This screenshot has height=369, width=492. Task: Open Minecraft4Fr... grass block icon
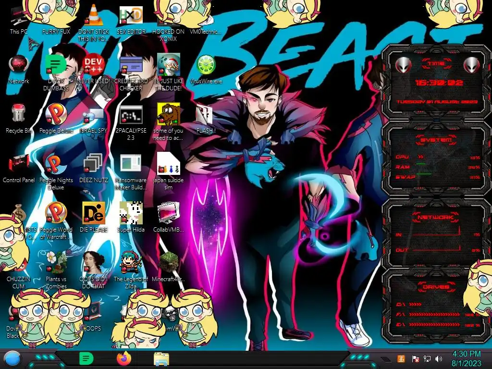pyautogui.click(x=168, y=263)
